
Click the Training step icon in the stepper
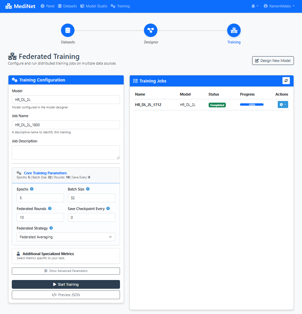point(234,30)
